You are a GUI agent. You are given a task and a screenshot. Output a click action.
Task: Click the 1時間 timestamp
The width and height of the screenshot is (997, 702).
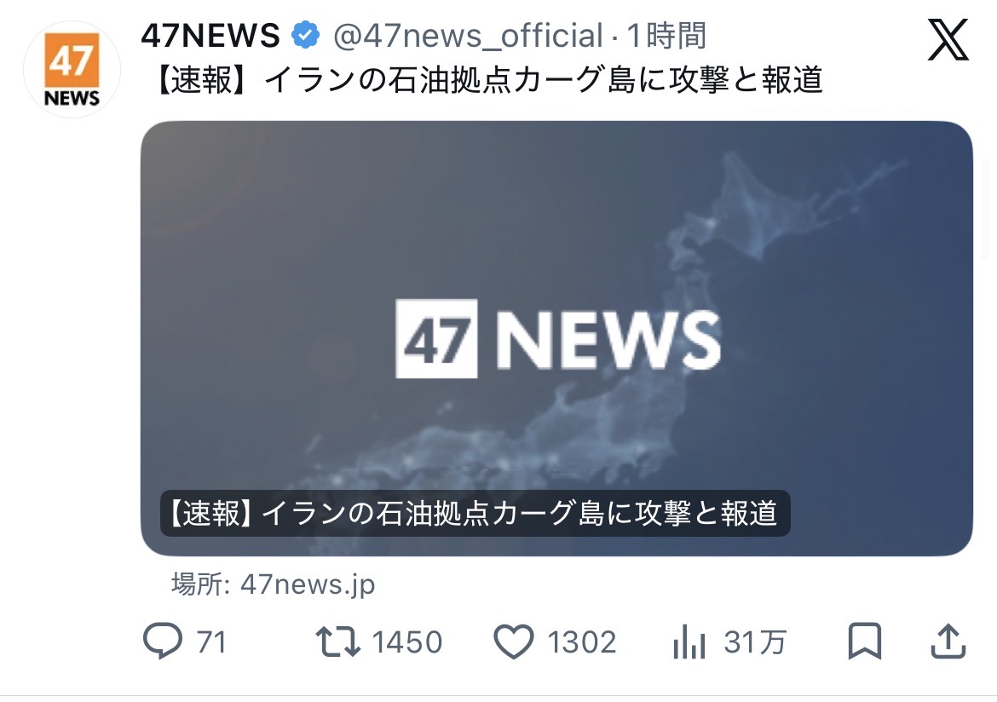(x=667, y=35)
